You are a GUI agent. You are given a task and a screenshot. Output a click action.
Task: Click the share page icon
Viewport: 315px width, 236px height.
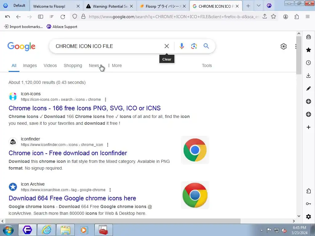pyautogui.click(x=265, y=17)
